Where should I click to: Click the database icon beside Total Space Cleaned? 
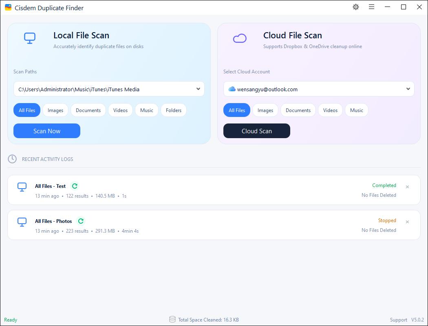coord(172,319)
